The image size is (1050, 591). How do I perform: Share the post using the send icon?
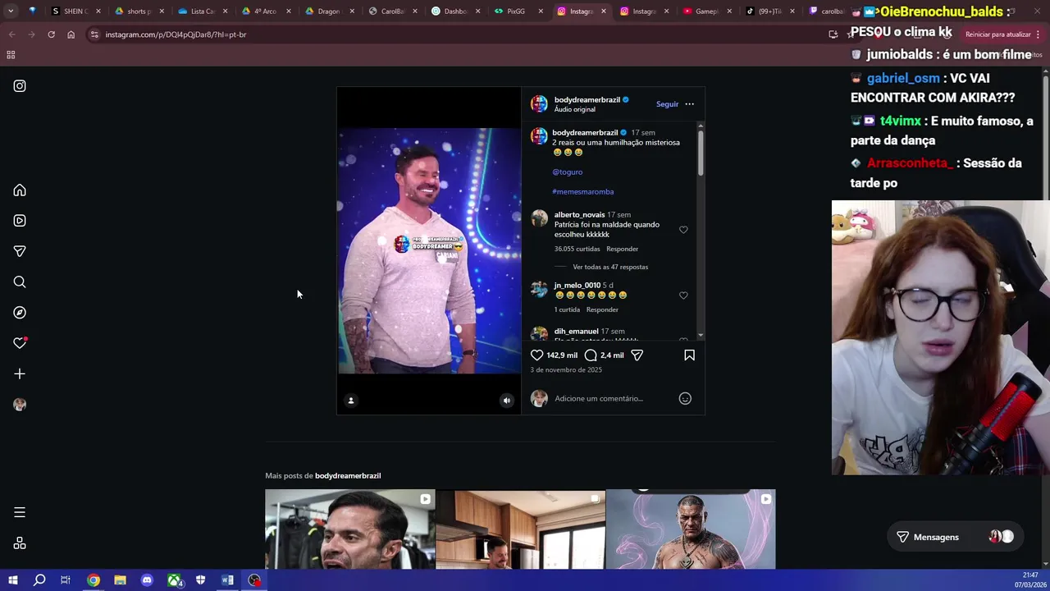pos(637,355)
